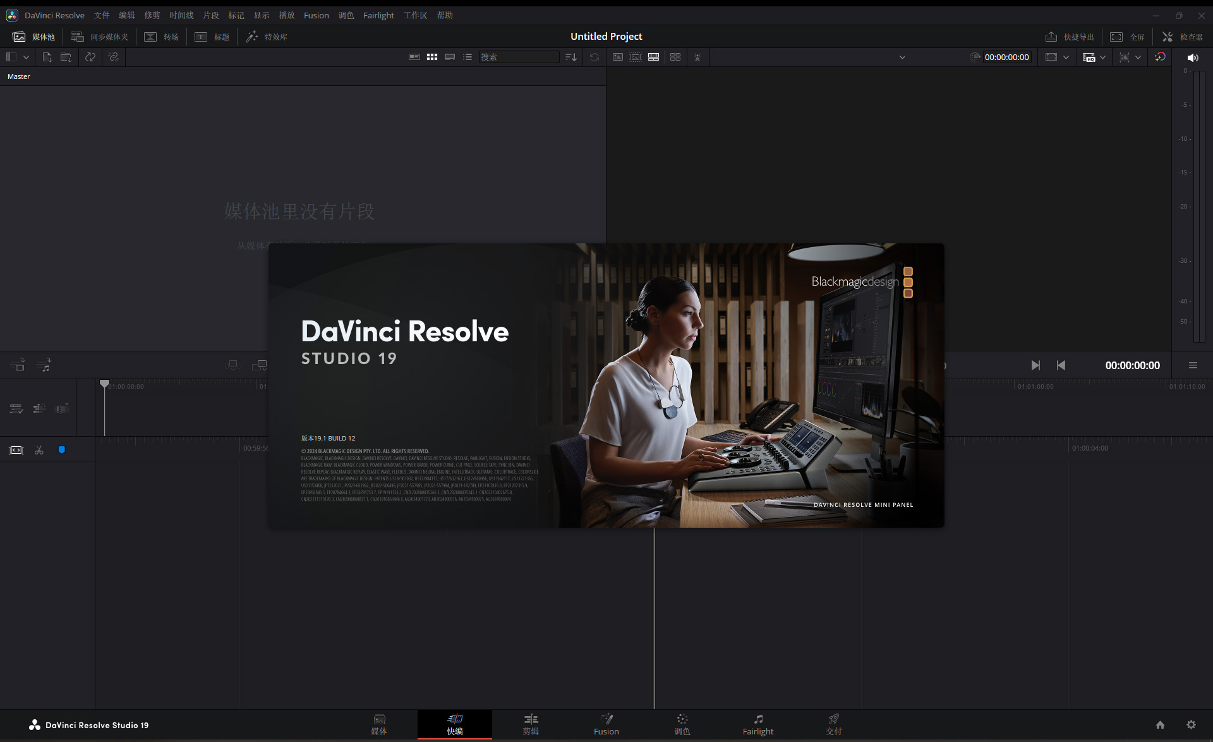Click the 媒体 (Media) tab at bottom
Viewport: 1213px width, 742px height.
point(378,725)
